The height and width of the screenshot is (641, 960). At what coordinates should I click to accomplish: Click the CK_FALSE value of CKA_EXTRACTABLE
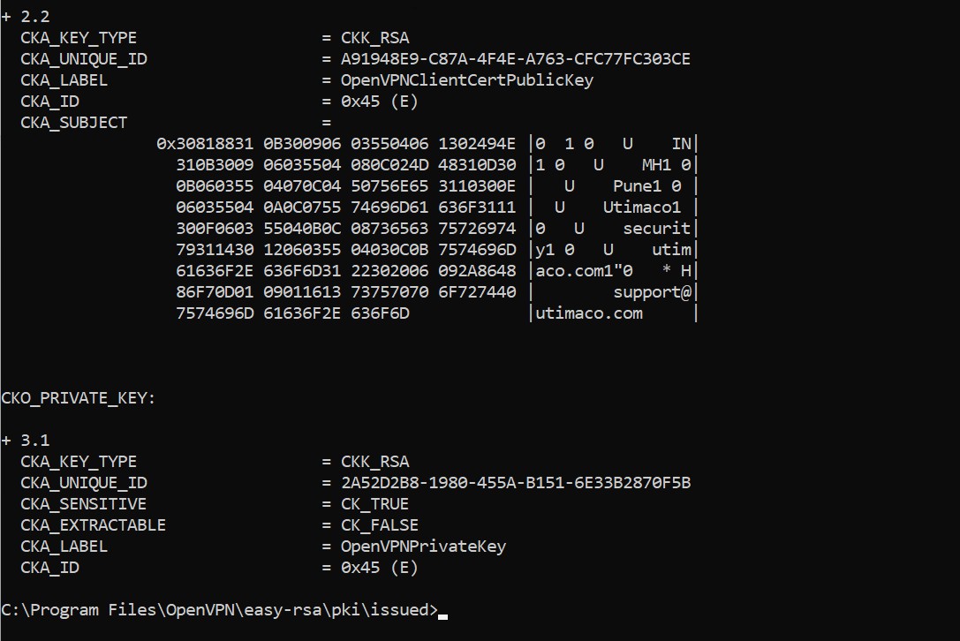coord(380,525)
